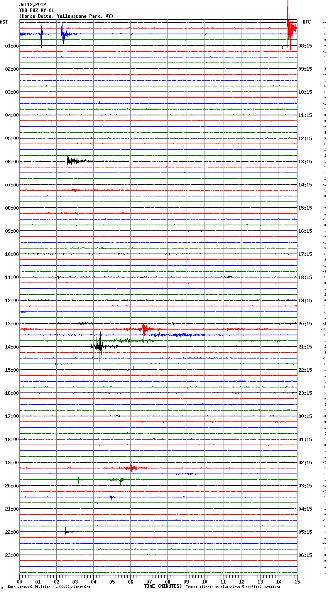Click the UTC time zone header
Viewport: 328px width, 592px height.
coord(306,22)
